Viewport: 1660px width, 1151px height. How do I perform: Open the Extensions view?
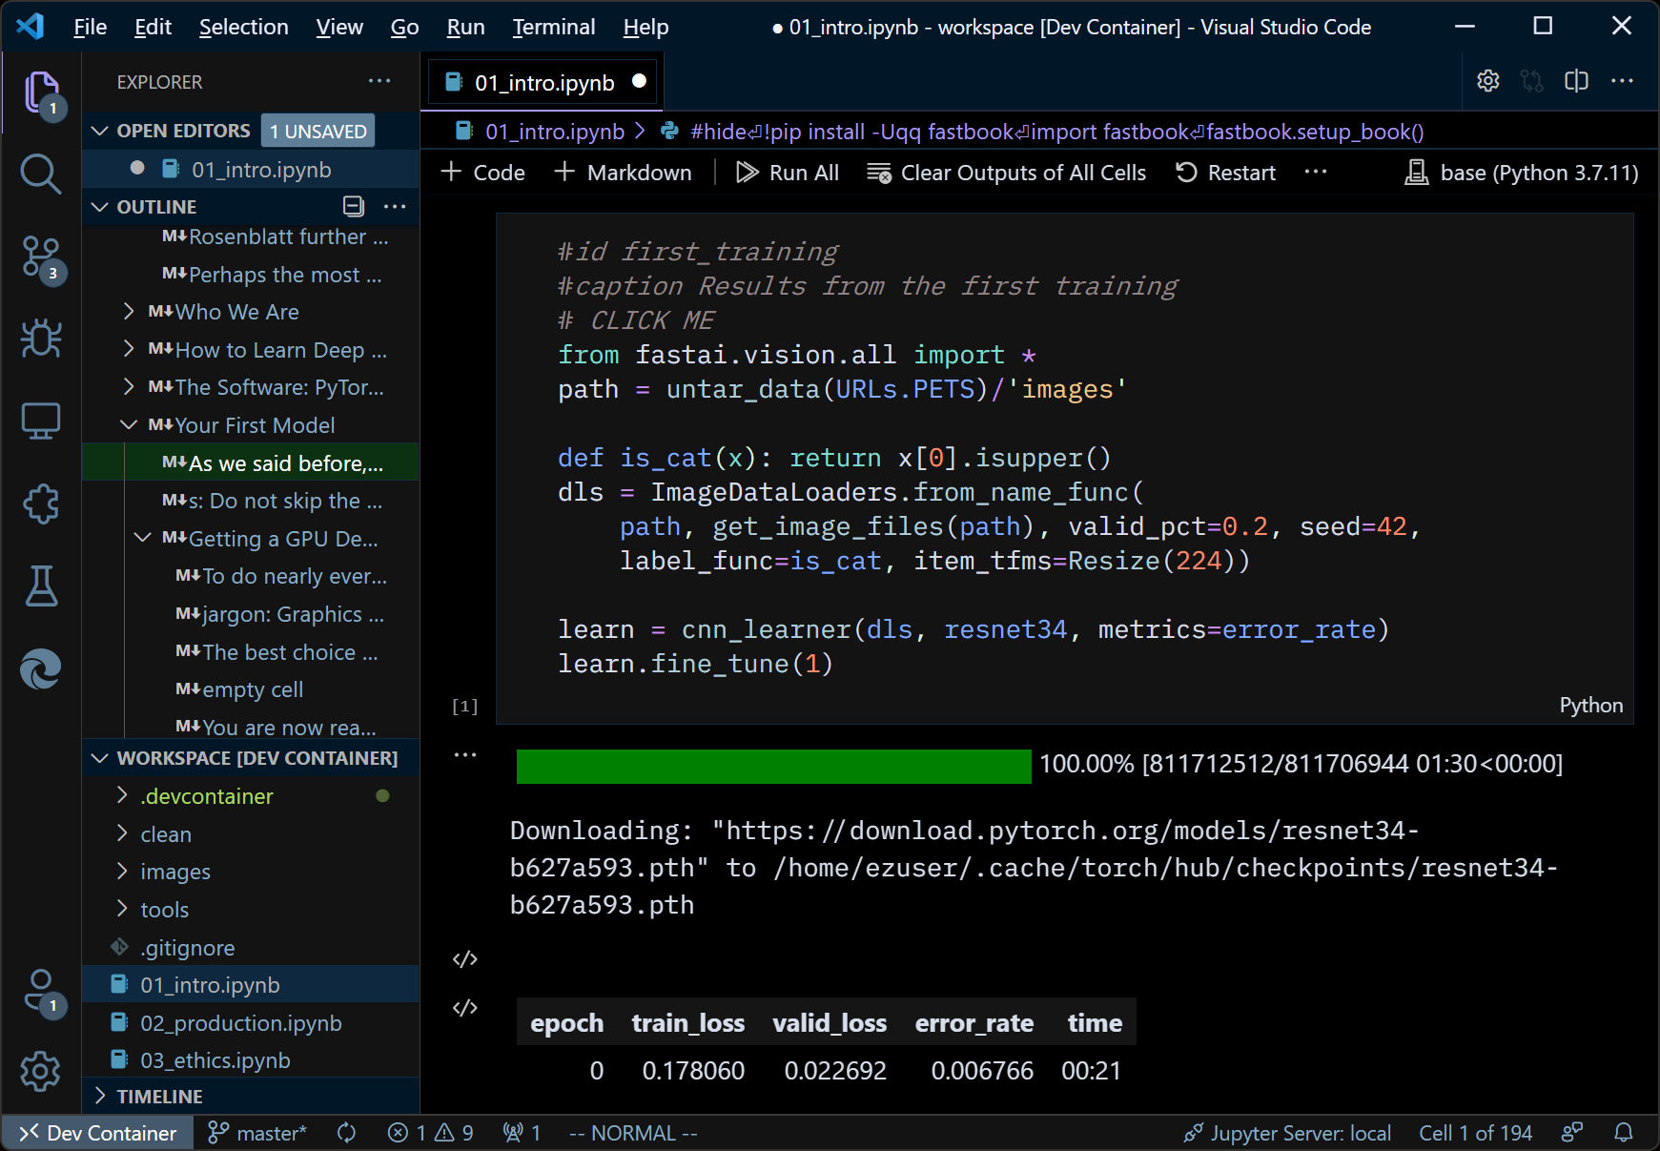pyautogui.click(x=40, y=504)
